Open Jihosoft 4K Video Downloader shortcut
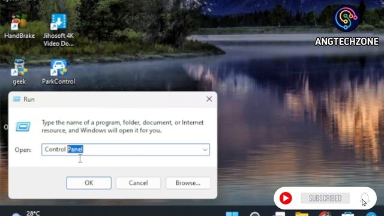 click(x=59, y=29)
